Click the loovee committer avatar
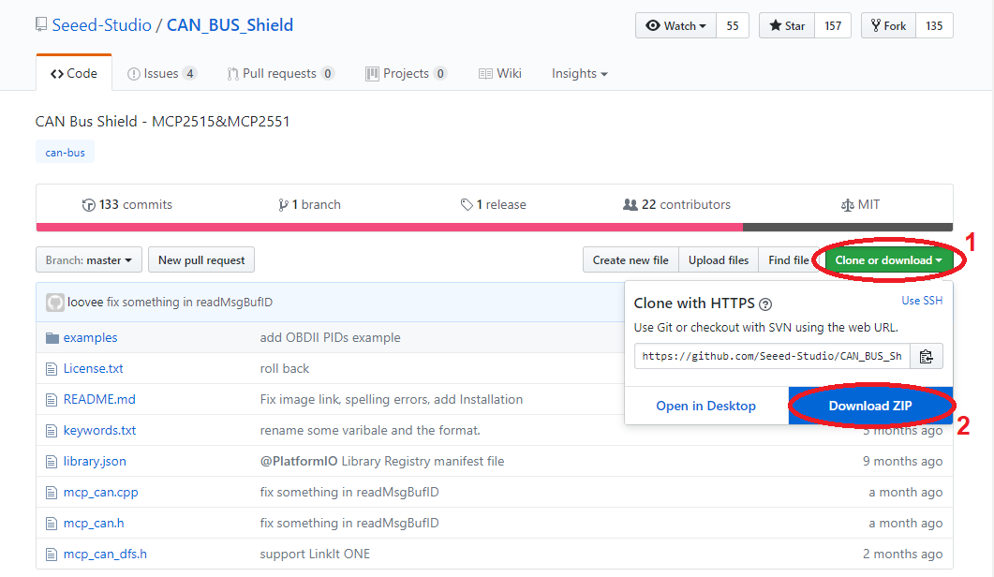 (x=55, y=303)
